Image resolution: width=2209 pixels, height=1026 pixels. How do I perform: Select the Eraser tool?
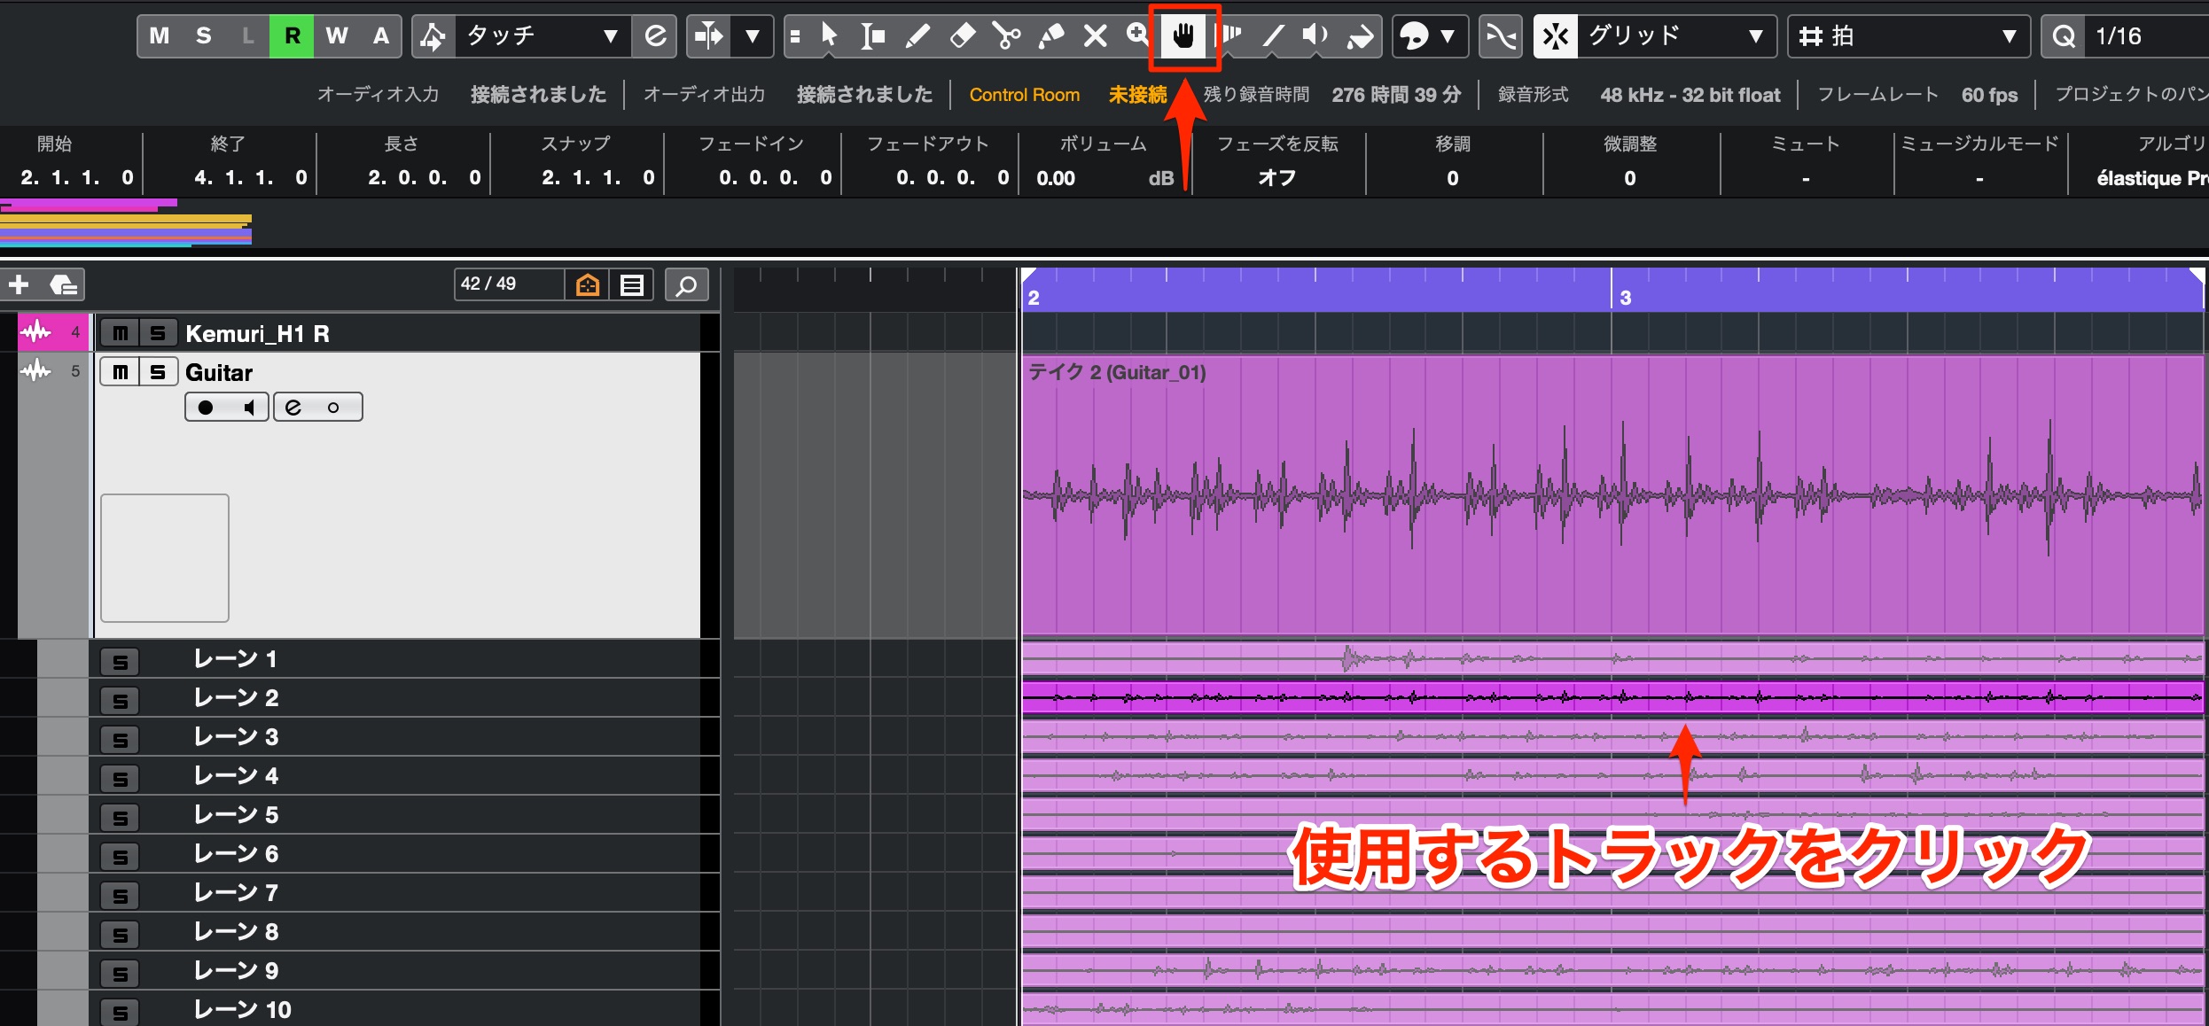coord(962,36)
